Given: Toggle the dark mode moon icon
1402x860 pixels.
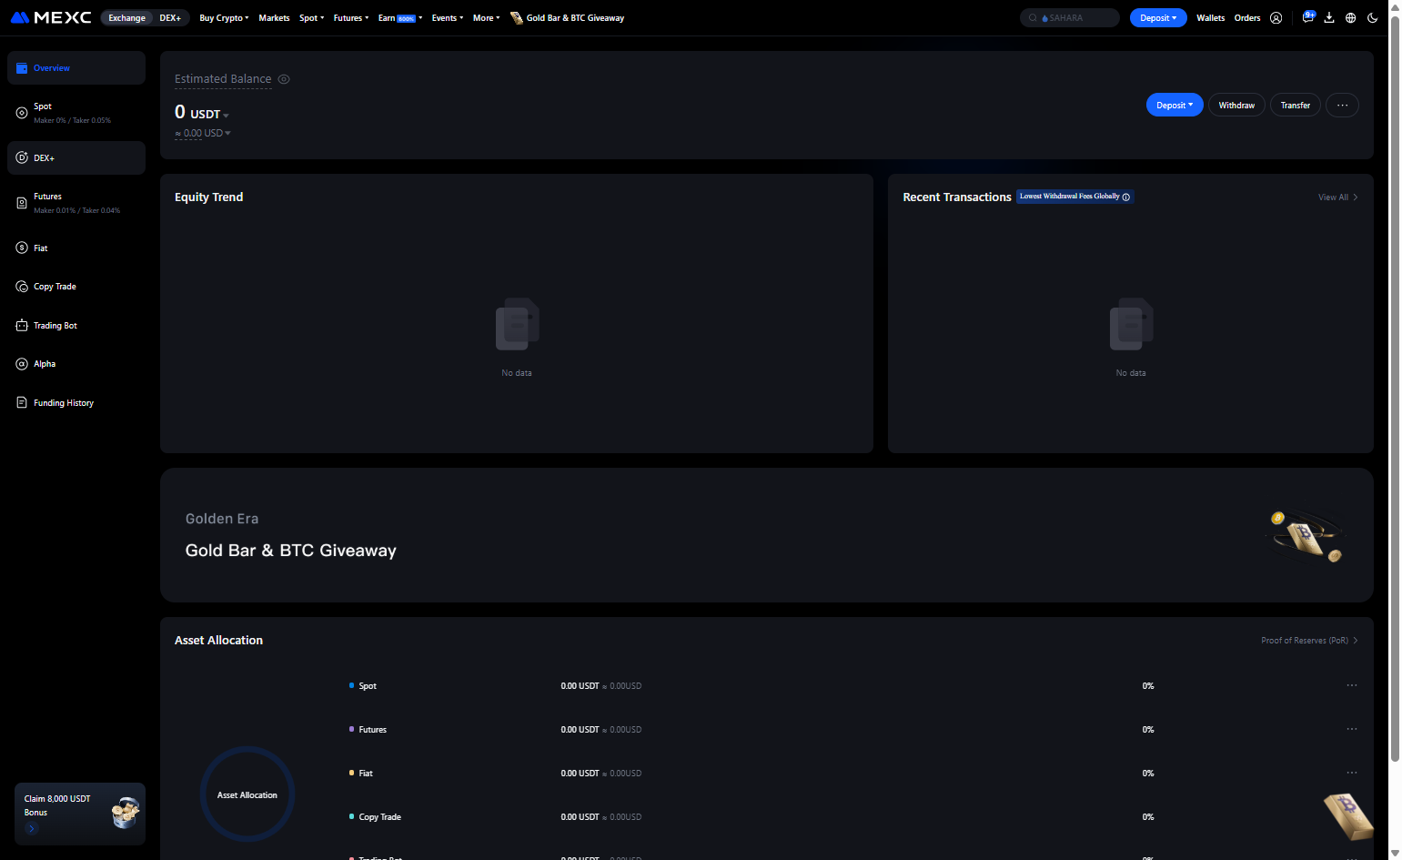Looking at the screenshot, I should (1373, 17).
